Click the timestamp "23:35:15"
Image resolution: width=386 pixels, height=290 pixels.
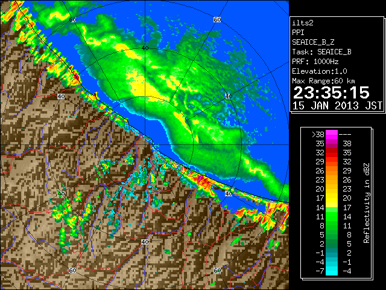click(x=331, y=92)
